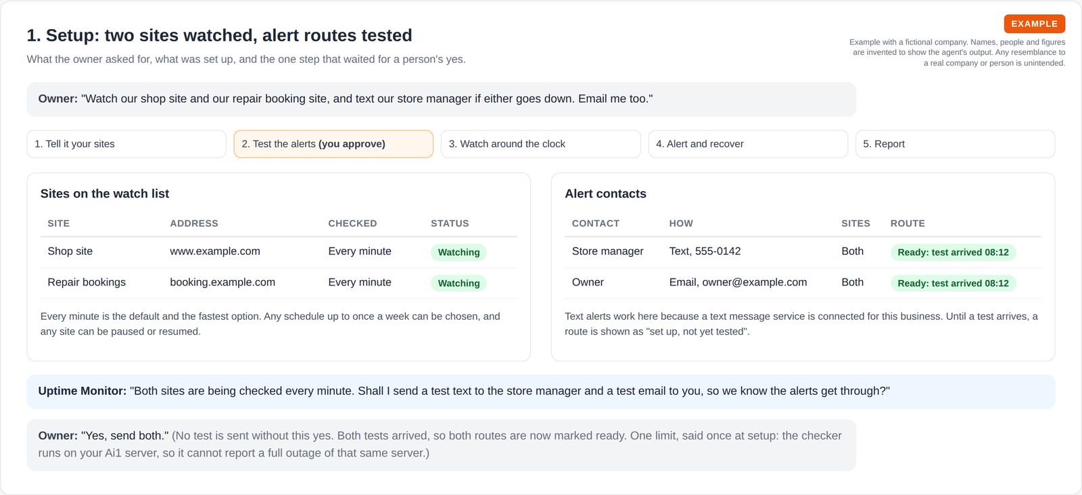This screenshot has height=495, width=1082.
Task: Click the CHECKED column header
Action: click(x=352, y=224)
